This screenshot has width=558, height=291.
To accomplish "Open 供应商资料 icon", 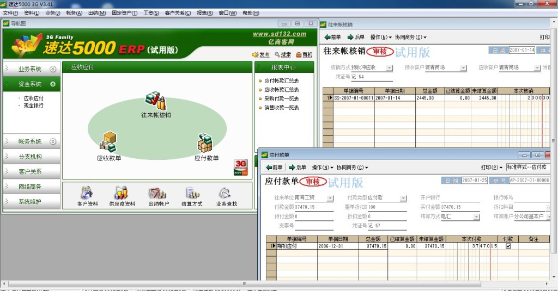I will [122, 193].
